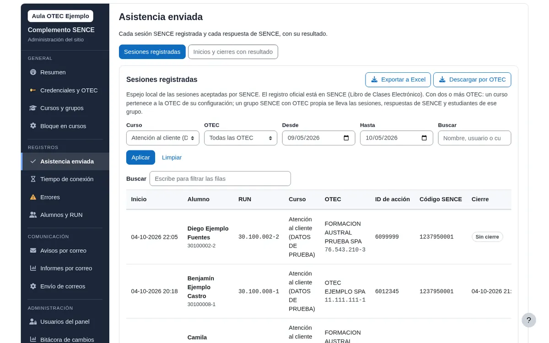Click the hourglass icon for Tiempo de conexión

33,179
